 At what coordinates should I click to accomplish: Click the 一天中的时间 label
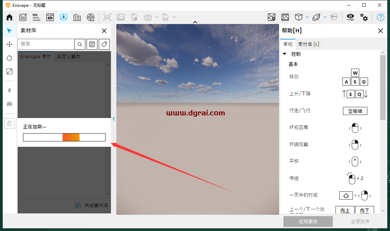tap(303, 195)
